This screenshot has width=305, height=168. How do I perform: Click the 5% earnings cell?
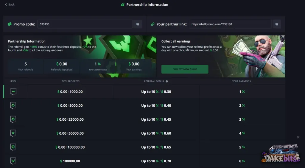tap(242, 147)
